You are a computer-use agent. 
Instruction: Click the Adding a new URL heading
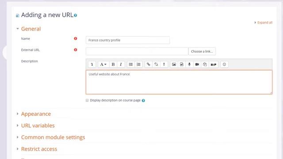tap(47, 15)
